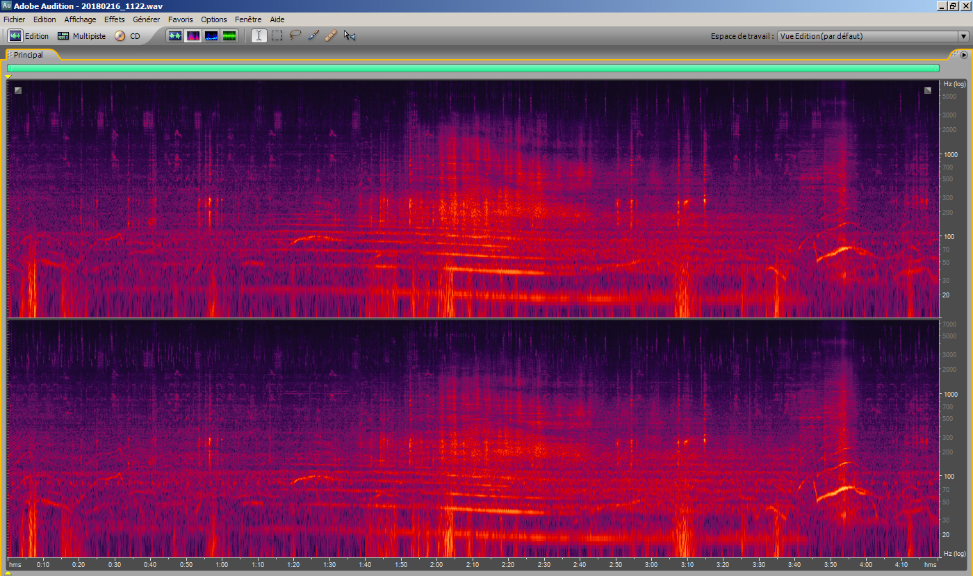
Task: Open the Effets menu
Action: click(x=114, y=19)
